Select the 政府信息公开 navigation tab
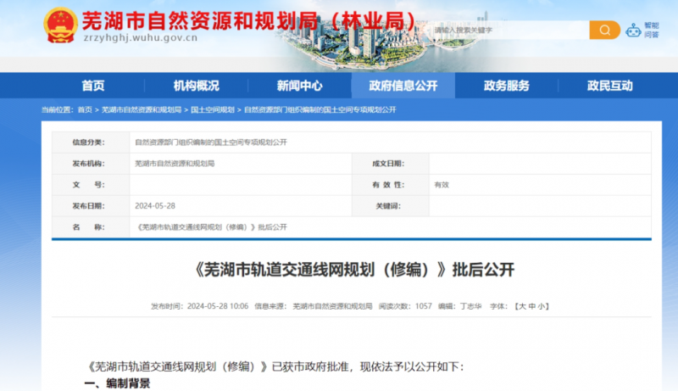Screen dimensions: 678x391 [403, 86]
